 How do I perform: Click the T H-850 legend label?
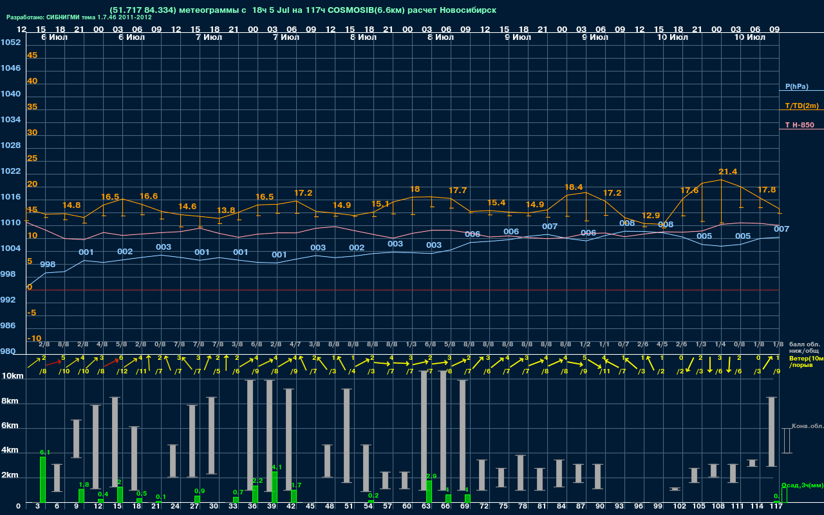799,125
